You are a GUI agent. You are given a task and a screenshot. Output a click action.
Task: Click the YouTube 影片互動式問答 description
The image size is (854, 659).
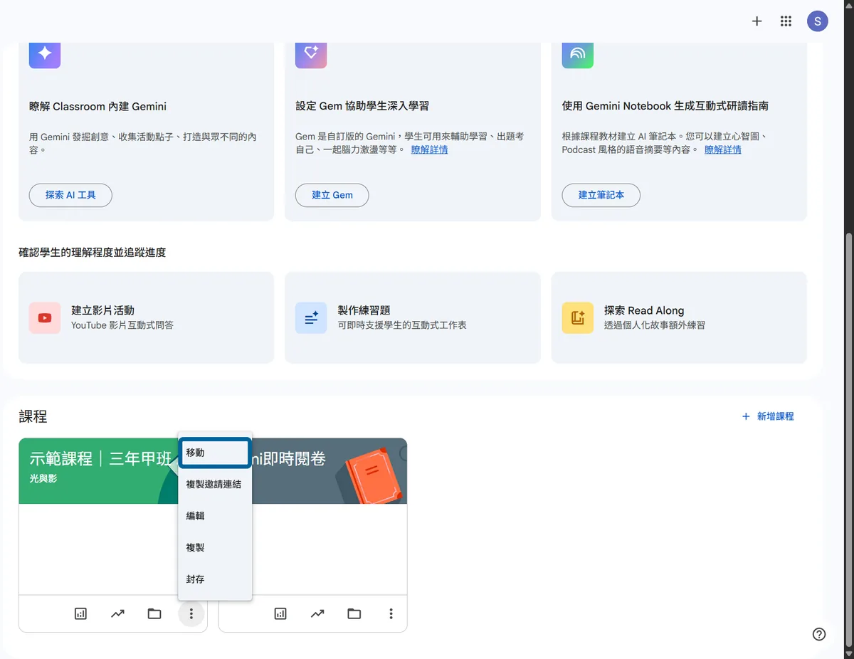[122, 325]
